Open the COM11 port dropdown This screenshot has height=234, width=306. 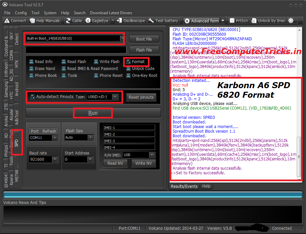click(x=55, y=138)
